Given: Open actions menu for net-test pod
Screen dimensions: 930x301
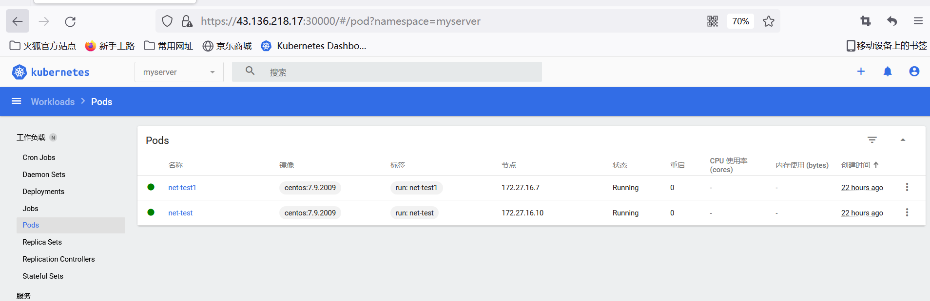Looking at the screenshot, I should [907, 212].
